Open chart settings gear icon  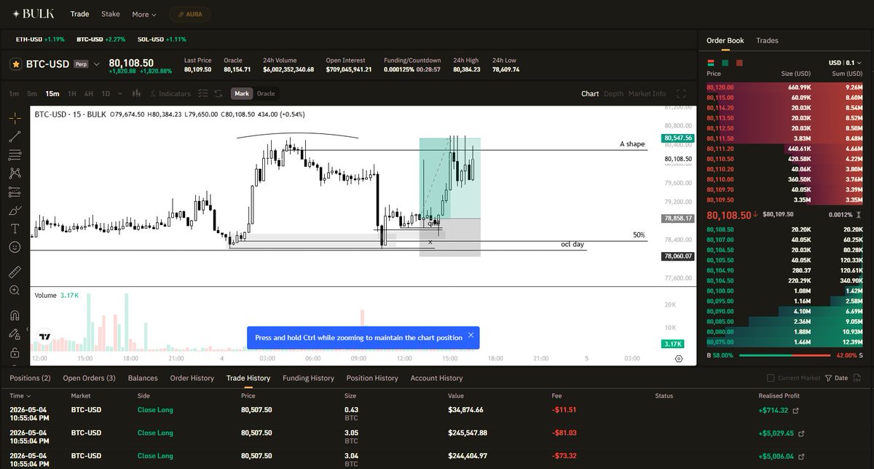coord(679,358)
